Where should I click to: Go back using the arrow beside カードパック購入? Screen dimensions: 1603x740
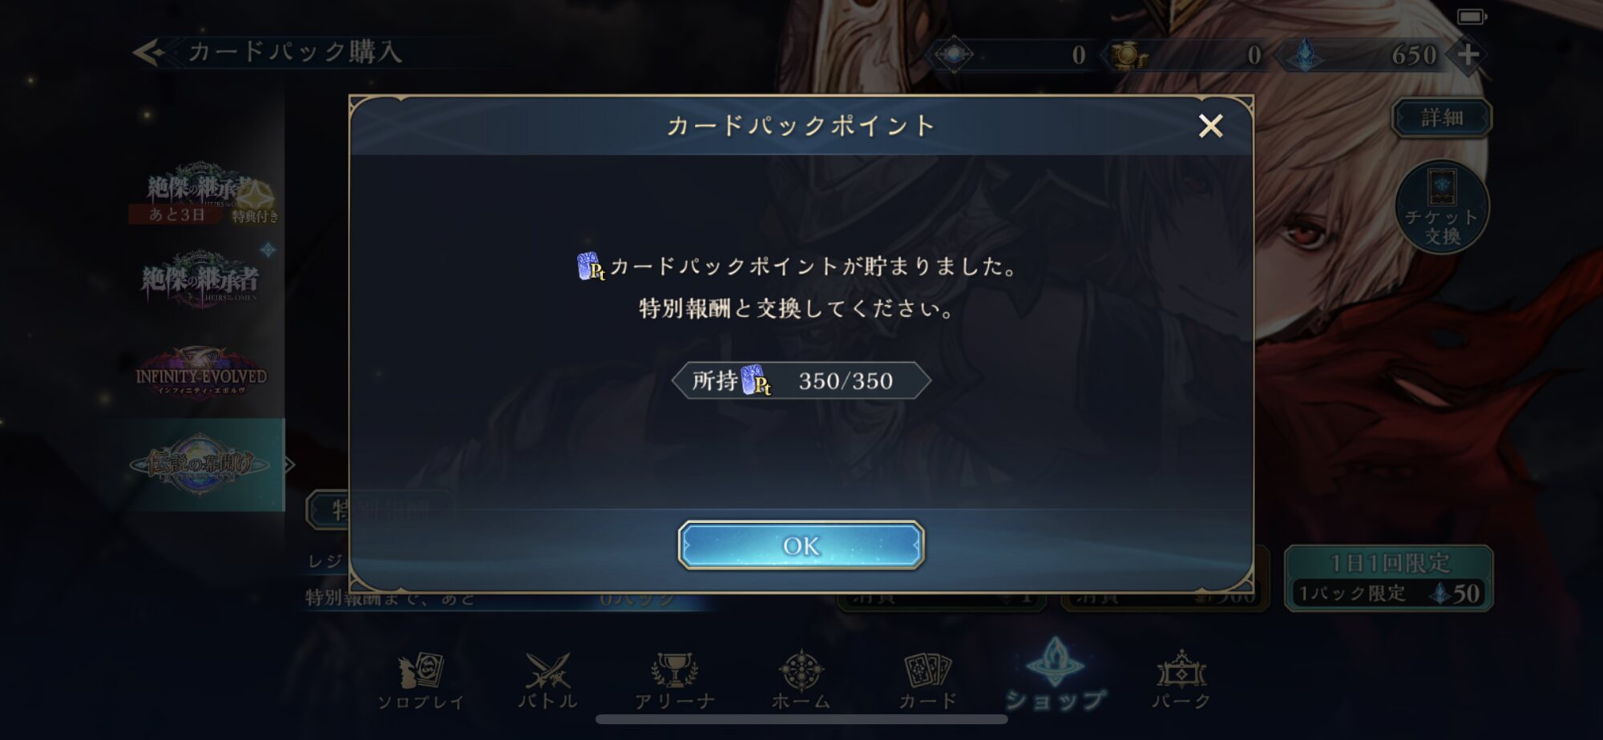click(x=149, y=53)
